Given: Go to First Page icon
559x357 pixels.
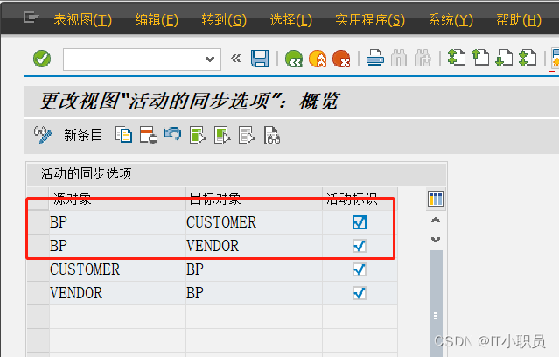Looking at the screenshot, I should (457, 58).
